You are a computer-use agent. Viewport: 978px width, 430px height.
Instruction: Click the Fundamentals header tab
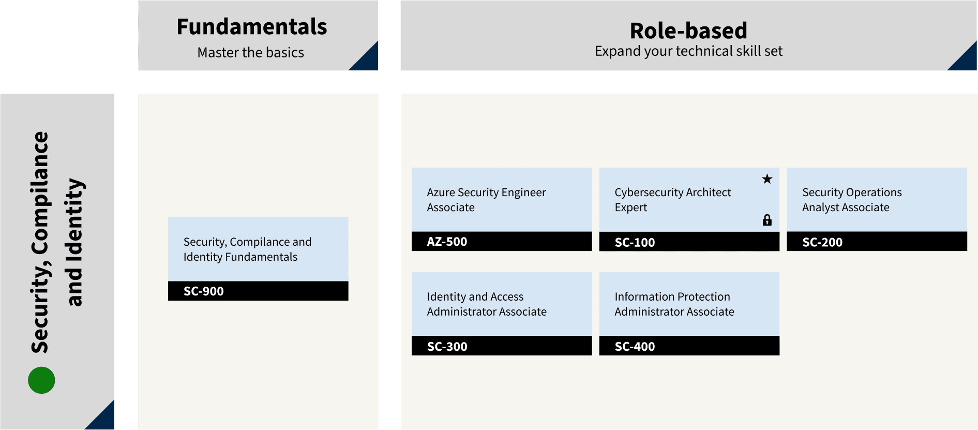258,36
